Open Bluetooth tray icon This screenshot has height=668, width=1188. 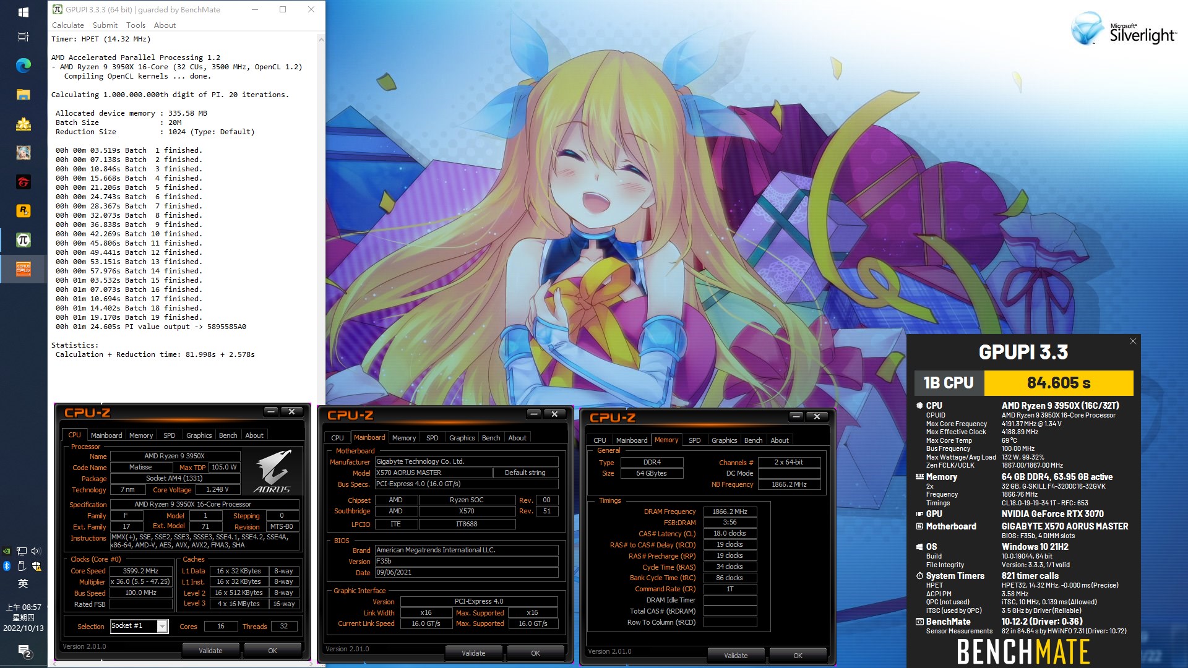point(7,566)
